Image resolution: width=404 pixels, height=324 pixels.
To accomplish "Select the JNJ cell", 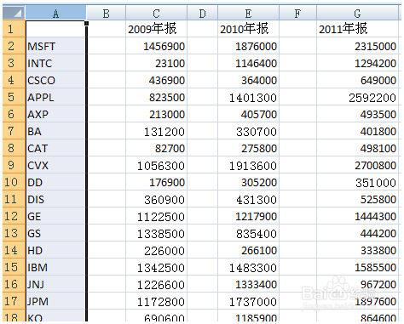I will coord(55,284).
